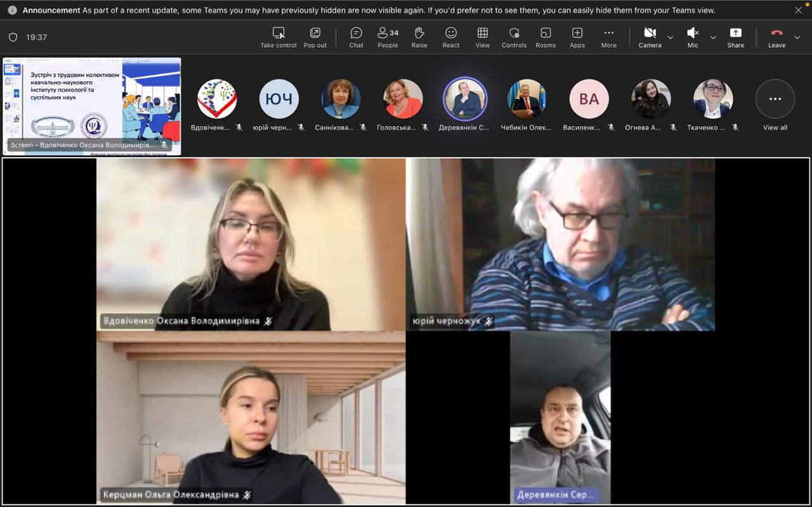Leave the meeting
Image resolution: width=812 pixels, height=507 pixels.
pos(776,37)
